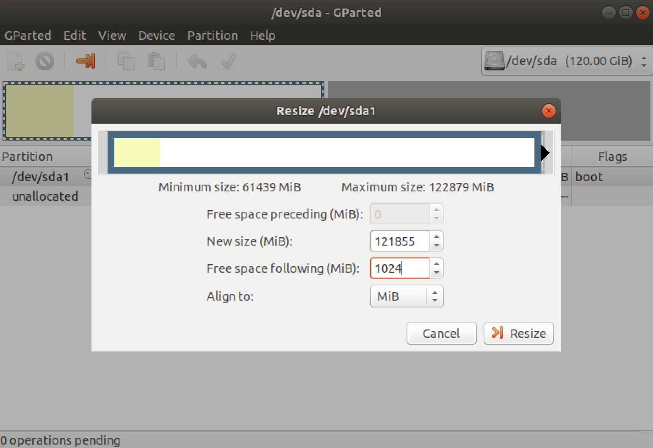The width and height of the screenshot is (653, 448).
Task: Open the Edit menu
Action: (x=75, y=35)
